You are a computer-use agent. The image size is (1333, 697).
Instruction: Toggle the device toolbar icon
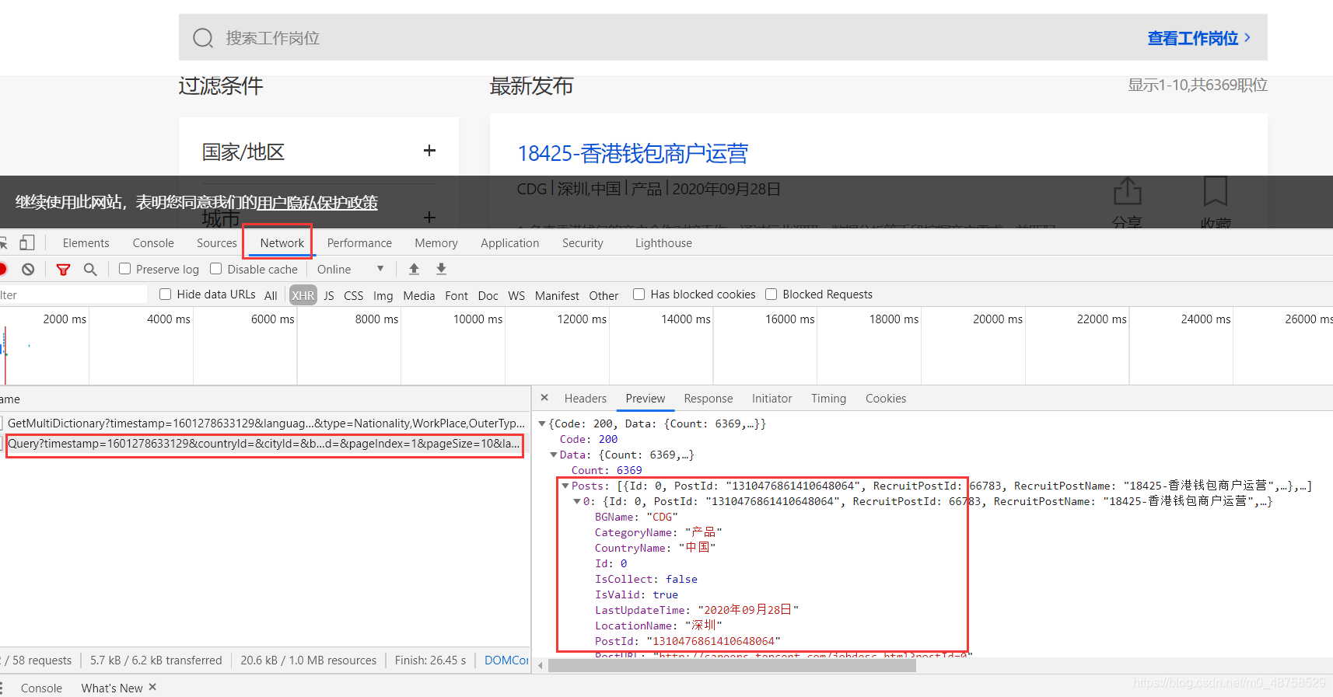tap(27, 242)
